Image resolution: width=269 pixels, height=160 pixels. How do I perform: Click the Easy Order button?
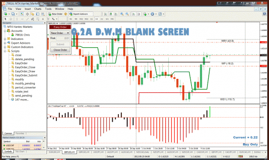tap(60, 27)
